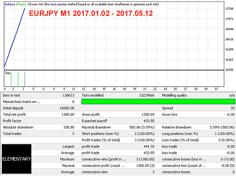
Task: Click Initial deposit value 16000.00
Action: point(67,108)
